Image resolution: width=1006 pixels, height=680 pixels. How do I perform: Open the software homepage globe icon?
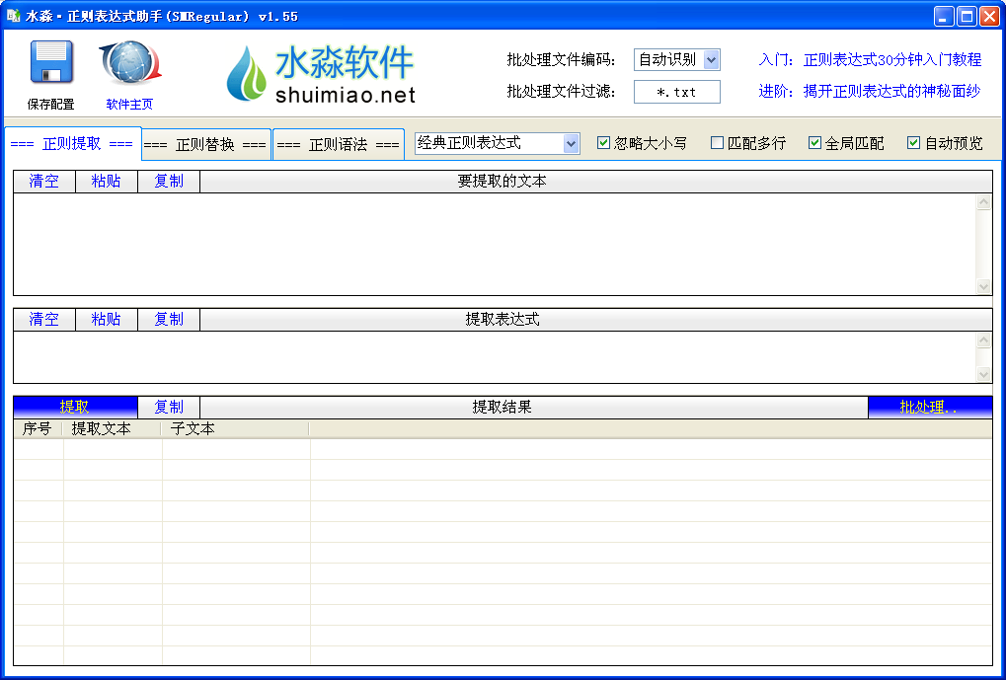(129, 63)
